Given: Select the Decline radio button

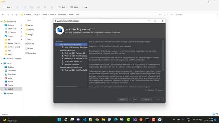Looking at the screenshot, I should click(146, 90).
